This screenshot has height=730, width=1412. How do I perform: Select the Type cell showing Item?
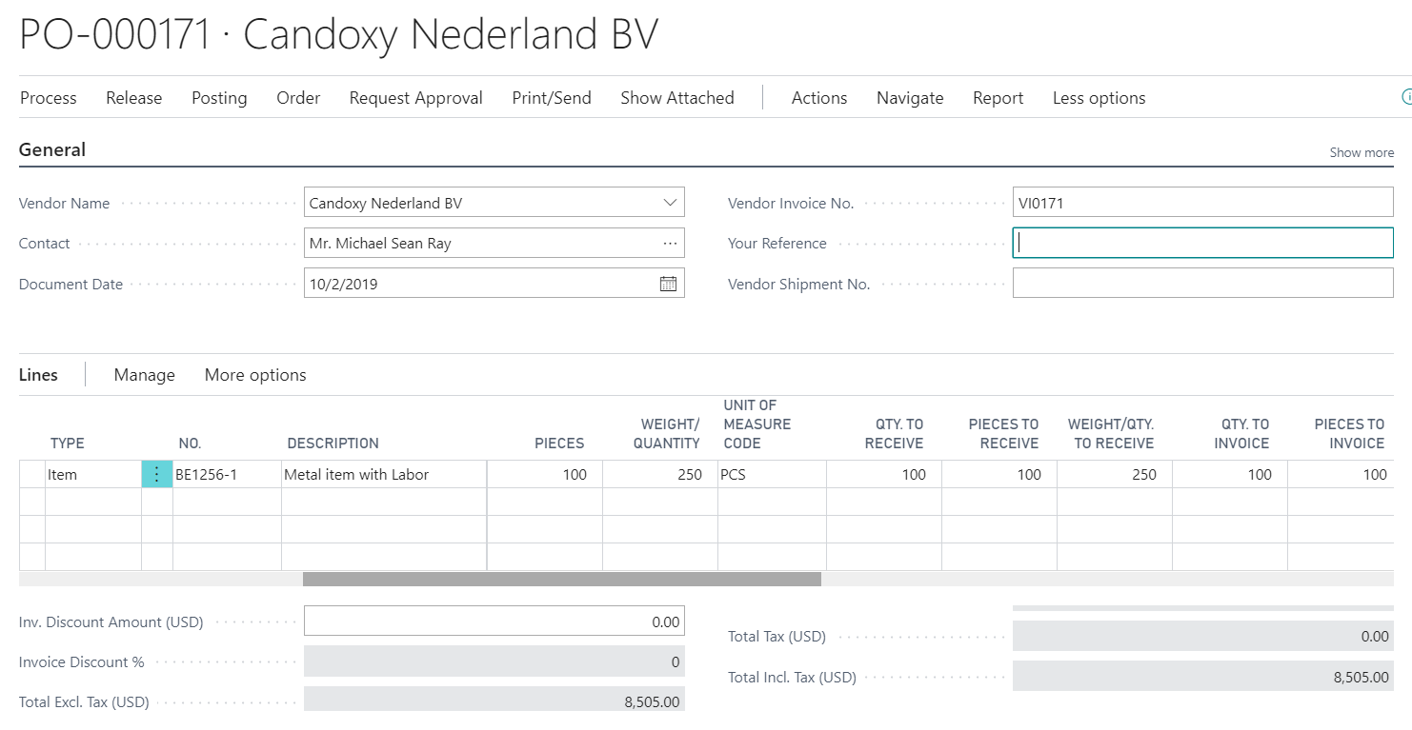coord(93,474)
